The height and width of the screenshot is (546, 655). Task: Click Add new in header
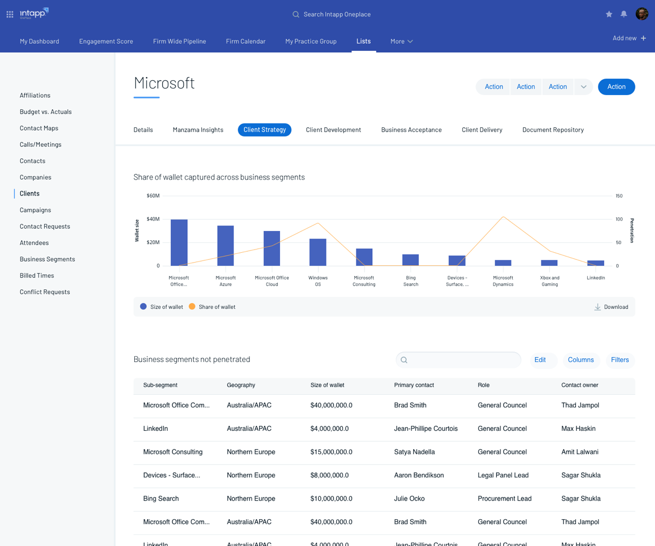point(629,38)
